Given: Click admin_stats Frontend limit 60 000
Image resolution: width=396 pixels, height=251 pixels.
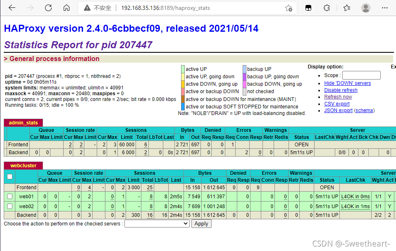Looking at the screenshot, I should [127, 145].
